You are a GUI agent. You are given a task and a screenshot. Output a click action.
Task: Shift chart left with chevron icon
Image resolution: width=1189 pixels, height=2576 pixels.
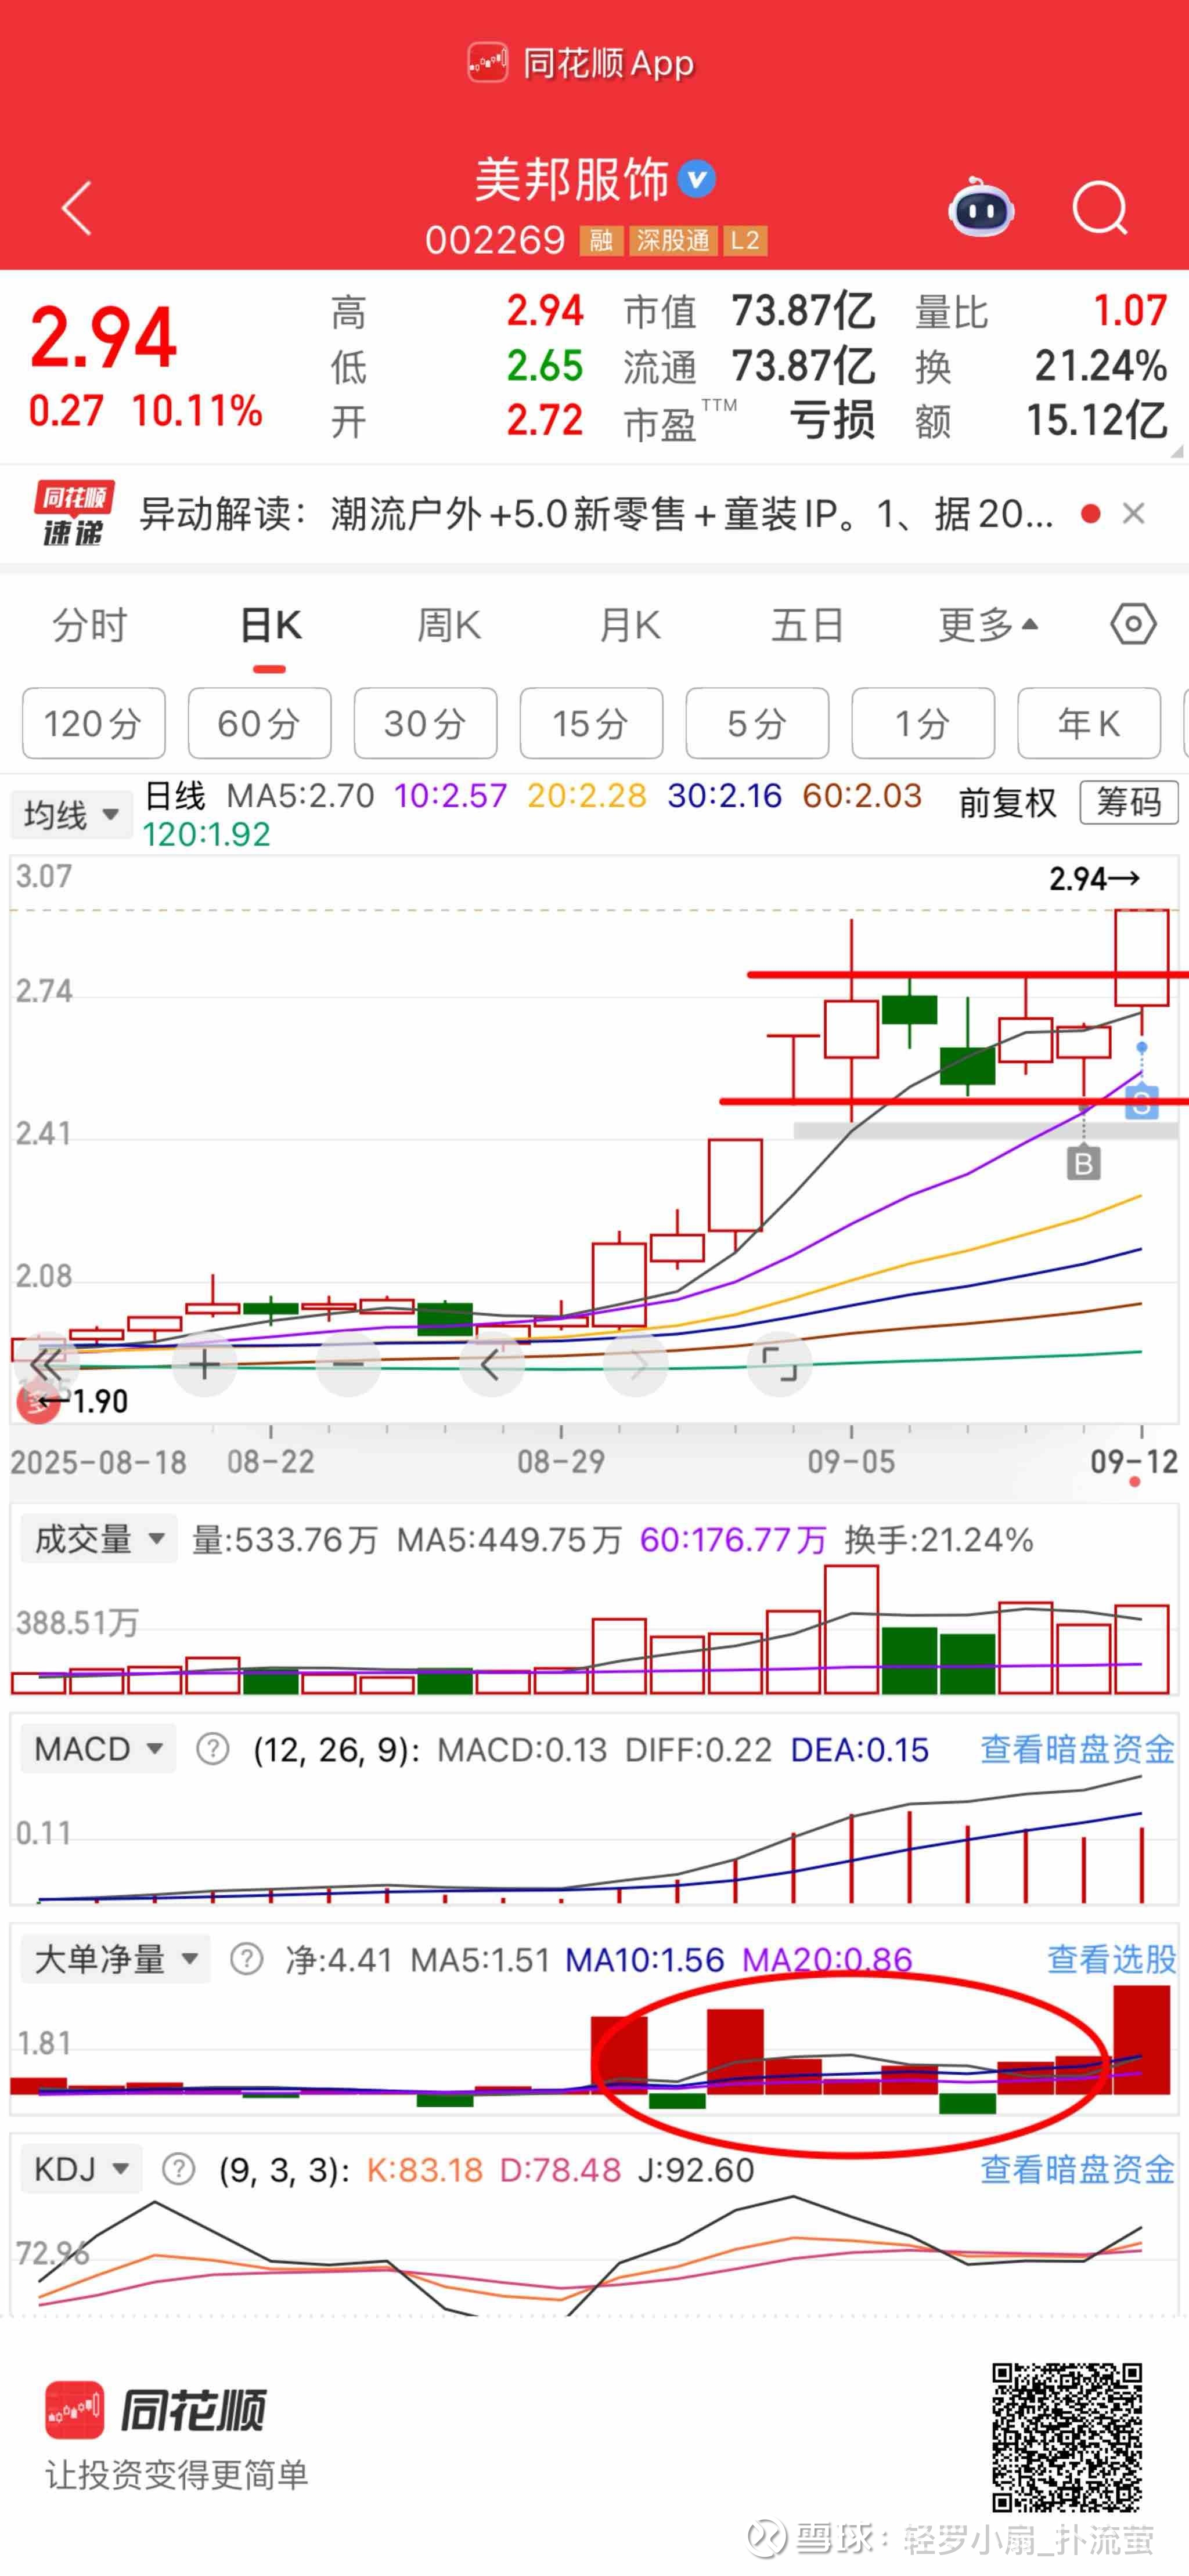pos(491,1364)
